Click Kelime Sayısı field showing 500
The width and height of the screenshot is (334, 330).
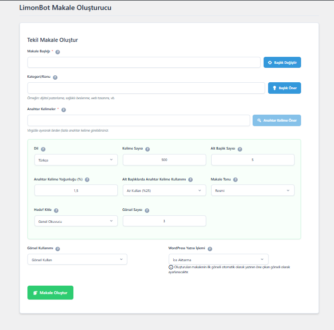tap(164, 160)
